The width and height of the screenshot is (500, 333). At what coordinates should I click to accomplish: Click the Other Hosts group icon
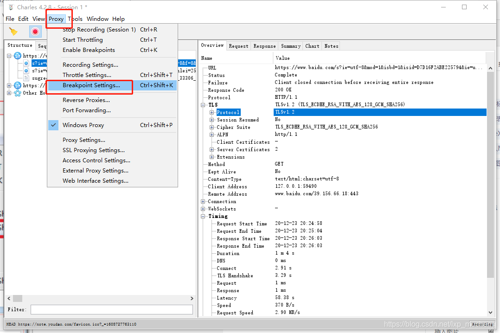point(18,93)
